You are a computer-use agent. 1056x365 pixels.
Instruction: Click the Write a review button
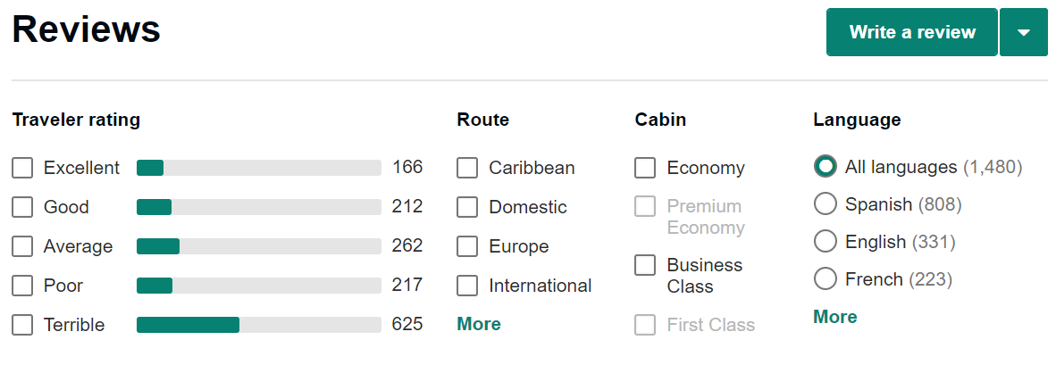click(911, 33)
